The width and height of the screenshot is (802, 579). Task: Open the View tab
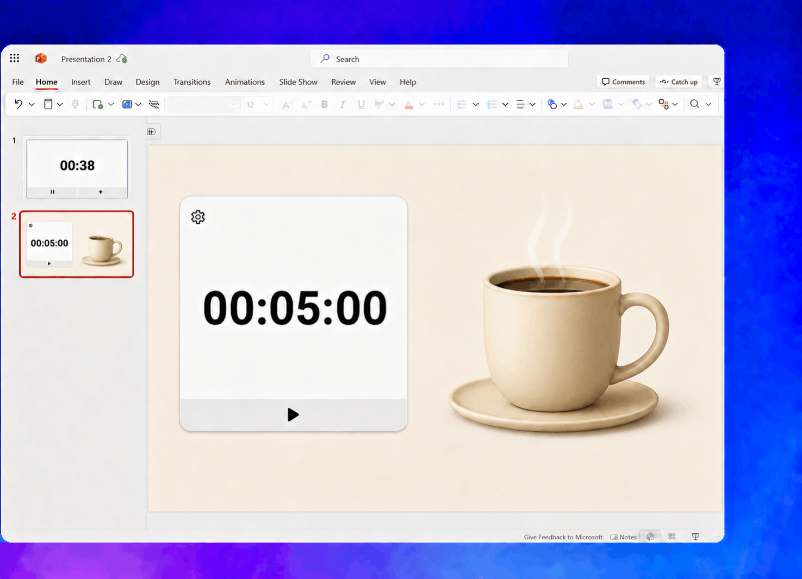click(x=377, y=82)
